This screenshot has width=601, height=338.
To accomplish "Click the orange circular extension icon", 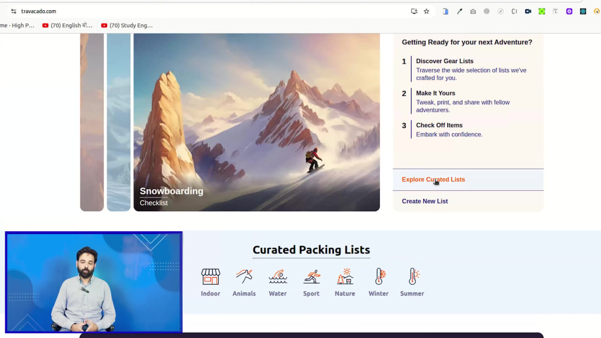I will 597,11.
